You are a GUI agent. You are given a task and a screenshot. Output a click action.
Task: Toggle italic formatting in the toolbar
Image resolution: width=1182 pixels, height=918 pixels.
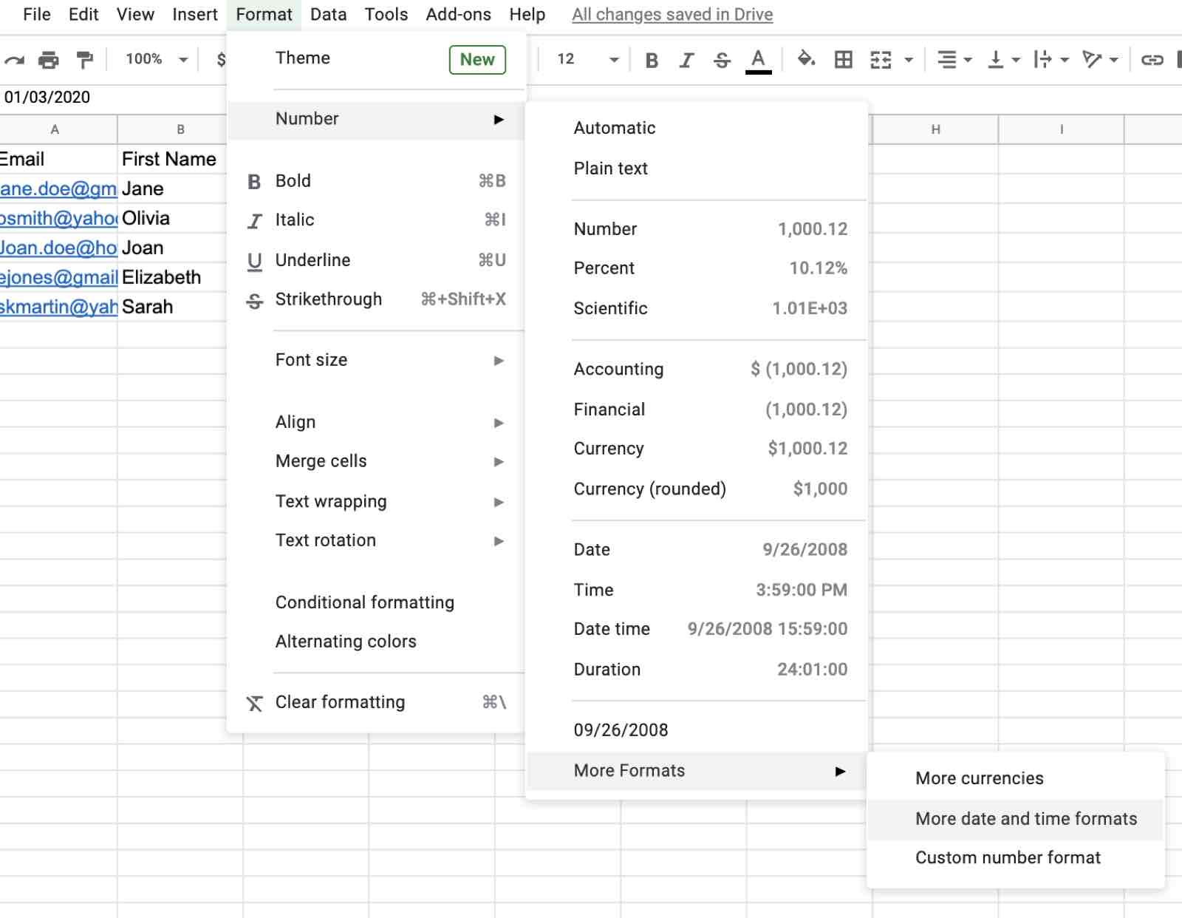coord(686,60)
